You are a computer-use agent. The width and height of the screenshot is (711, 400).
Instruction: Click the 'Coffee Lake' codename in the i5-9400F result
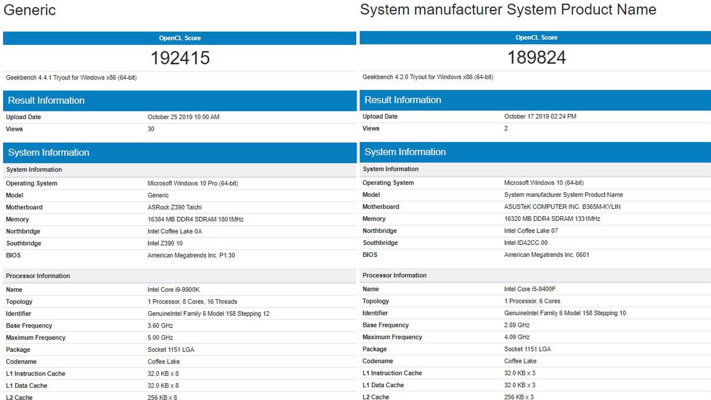pyautogui.click(x=520, y=361)
